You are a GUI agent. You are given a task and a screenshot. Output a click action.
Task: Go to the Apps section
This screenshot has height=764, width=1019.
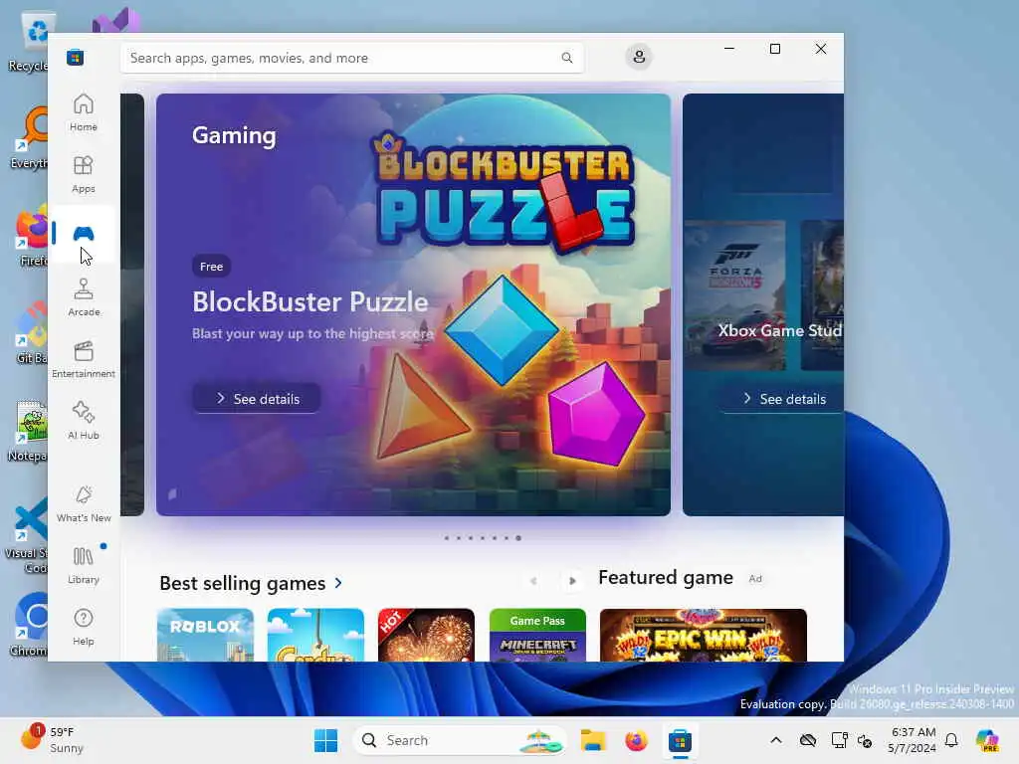tap(84, 174)
